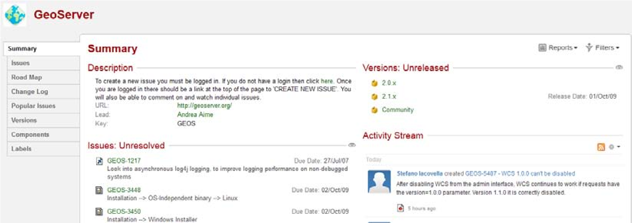Open the Components tab
632x223 pixels.
click(x=43, y=135)
